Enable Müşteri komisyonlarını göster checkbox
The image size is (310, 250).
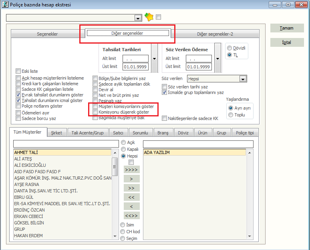point(95,107)
